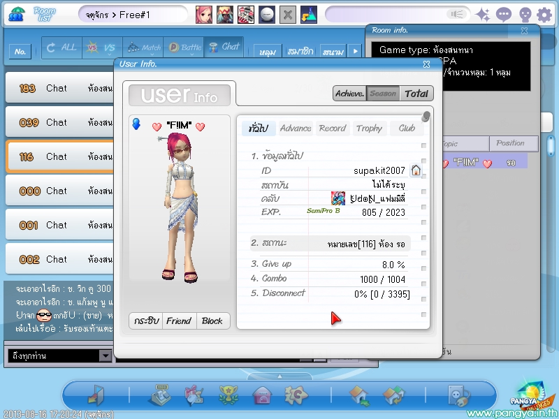Click the club emblem beside the club name
Image resolution: width=559 pixels, height=419 pixels.
click(x=338, y=198)
